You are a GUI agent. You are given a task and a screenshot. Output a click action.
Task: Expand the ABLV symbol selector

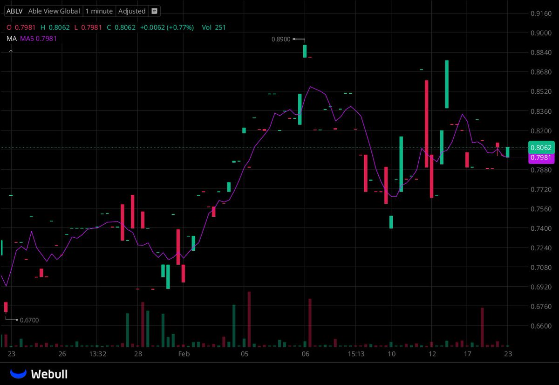[14, 11]
